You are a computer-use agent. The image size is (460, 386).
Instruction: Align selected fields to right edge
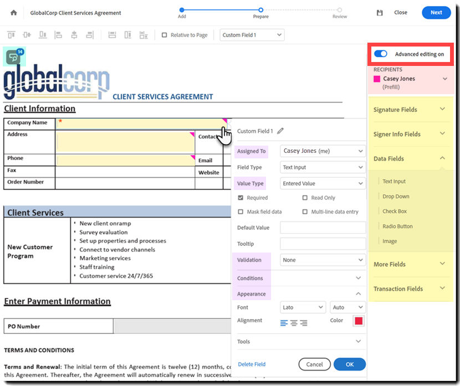pos(90,35)
